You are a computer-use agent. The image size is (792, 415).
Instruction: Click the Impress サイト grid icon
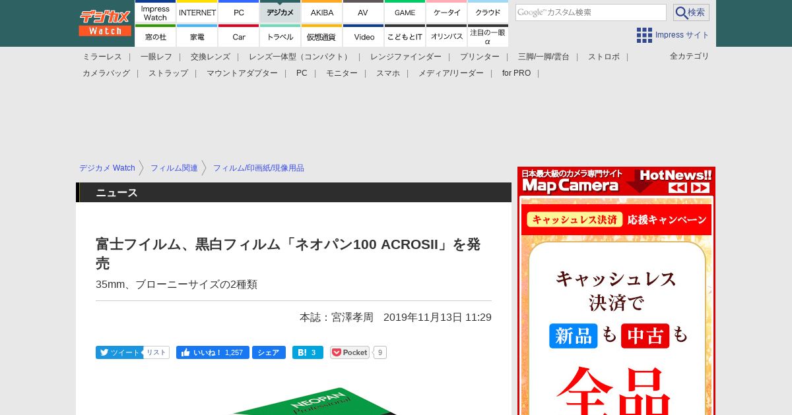coord(644,35)
